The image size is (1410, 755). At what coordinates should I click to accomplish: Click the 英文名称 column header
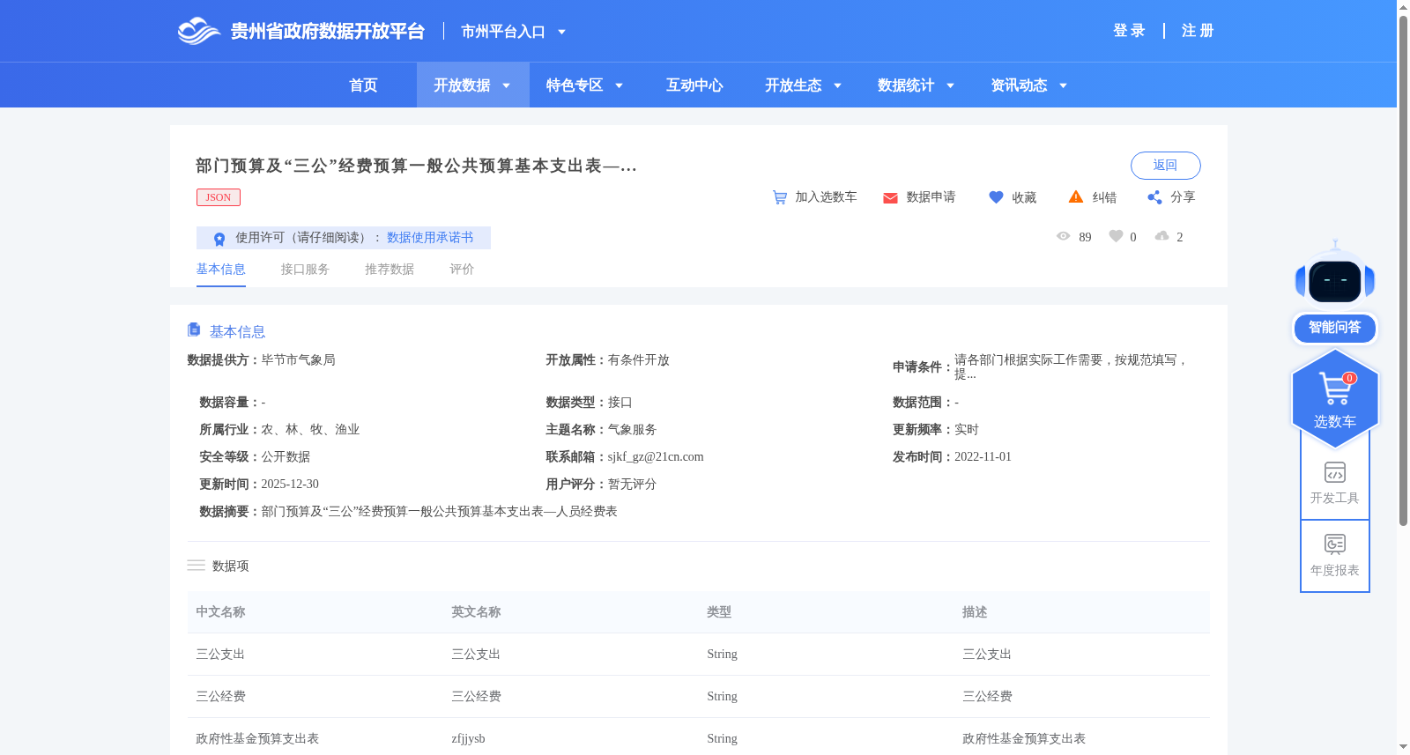tap(476, 612)
